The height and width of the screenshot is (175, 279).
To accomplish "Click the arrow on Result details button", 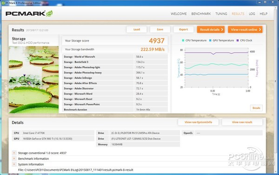I will pyautogui.click(x=222, y=30).
